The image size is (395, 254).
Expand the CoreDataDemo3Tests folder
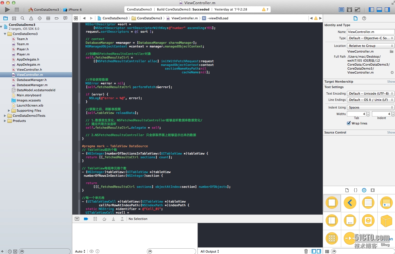click(5, 116)
